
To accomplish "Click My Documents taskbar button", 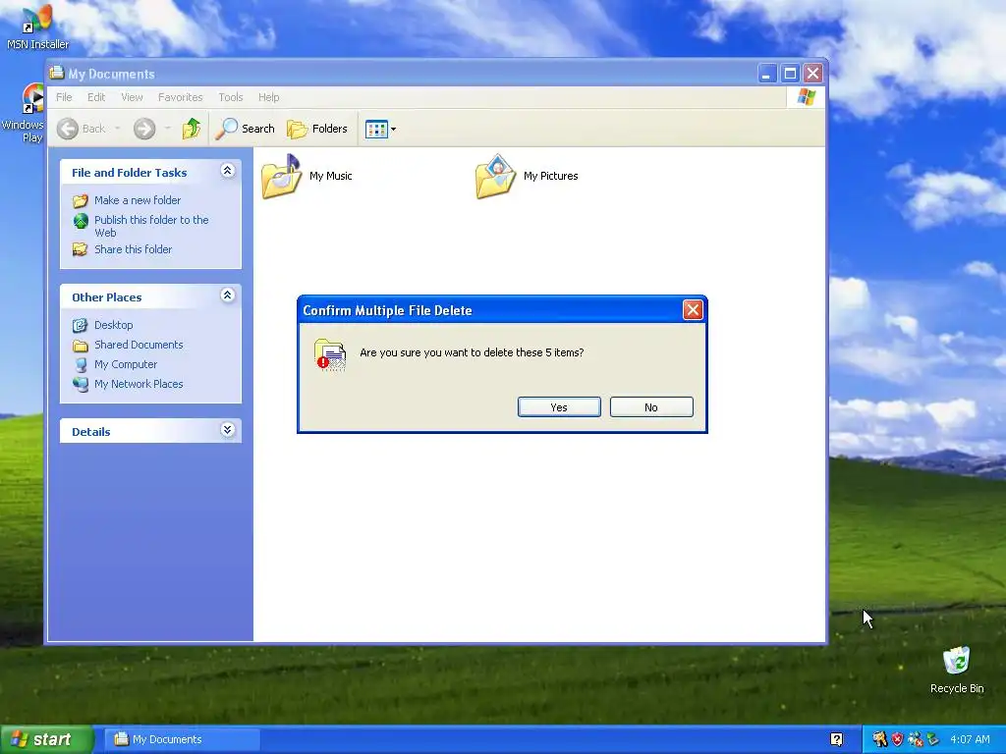I will [x=182, y=739].
